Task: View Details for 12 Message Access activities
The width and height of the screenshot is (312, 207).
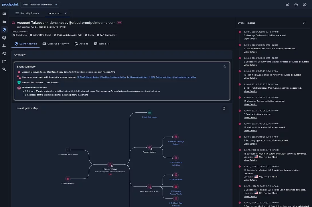Action: (250, 104)
